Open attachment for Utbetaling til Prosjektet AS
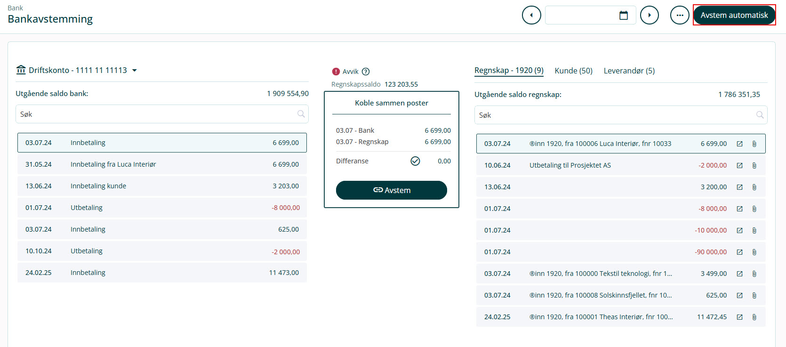This screenshot has height=347, width=786. click(754, 165)
